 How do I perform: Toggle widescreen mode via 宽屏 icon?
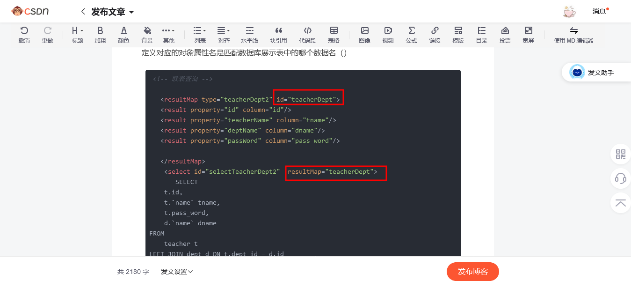coord(528,35)
